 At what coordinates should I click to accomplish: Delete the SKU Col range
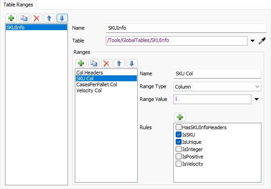(x=106, y=63)
